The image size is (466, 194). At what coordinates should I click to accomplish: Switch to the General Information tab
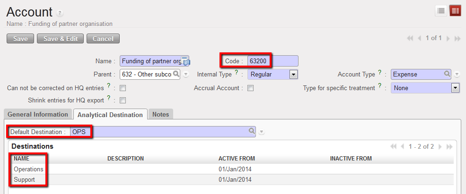(x=38, y=114)
